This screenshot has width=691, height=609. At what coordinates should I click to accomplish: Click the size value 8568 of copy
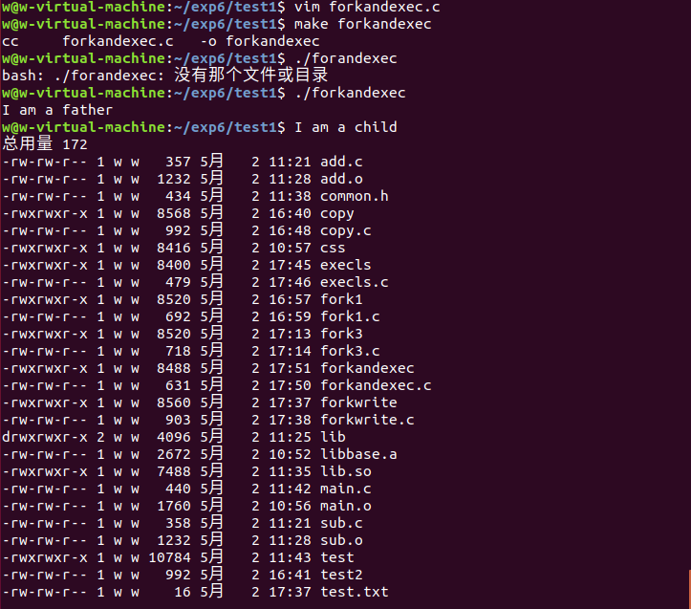click(x=174, y=213)
